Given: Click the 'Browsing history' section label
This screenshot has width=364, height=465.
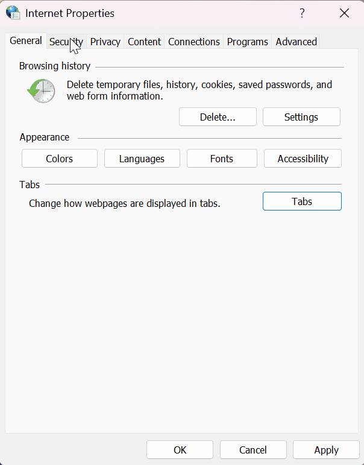Looking at the screenshot, I should pyautogui.click(x=55, y=66).
